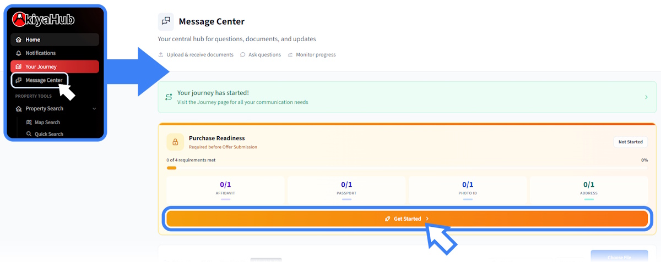Click the 'Upload & receive documents' text
Screen dimensions: 661x262
point(200,55)
